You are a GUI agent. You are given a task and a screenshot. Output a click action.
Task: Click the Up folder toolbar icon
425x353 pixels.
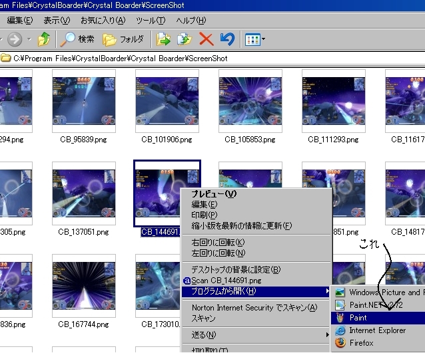[44, 39]
